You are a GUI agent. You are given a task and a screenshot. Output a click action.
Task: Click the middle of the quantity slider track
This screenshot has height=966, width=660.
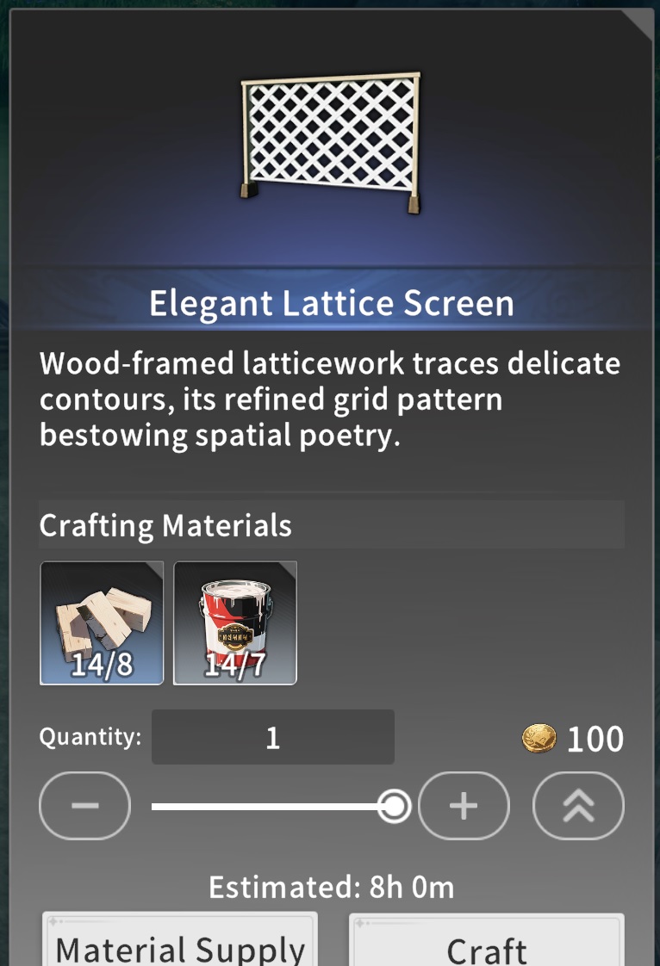[x=273, y=806]
